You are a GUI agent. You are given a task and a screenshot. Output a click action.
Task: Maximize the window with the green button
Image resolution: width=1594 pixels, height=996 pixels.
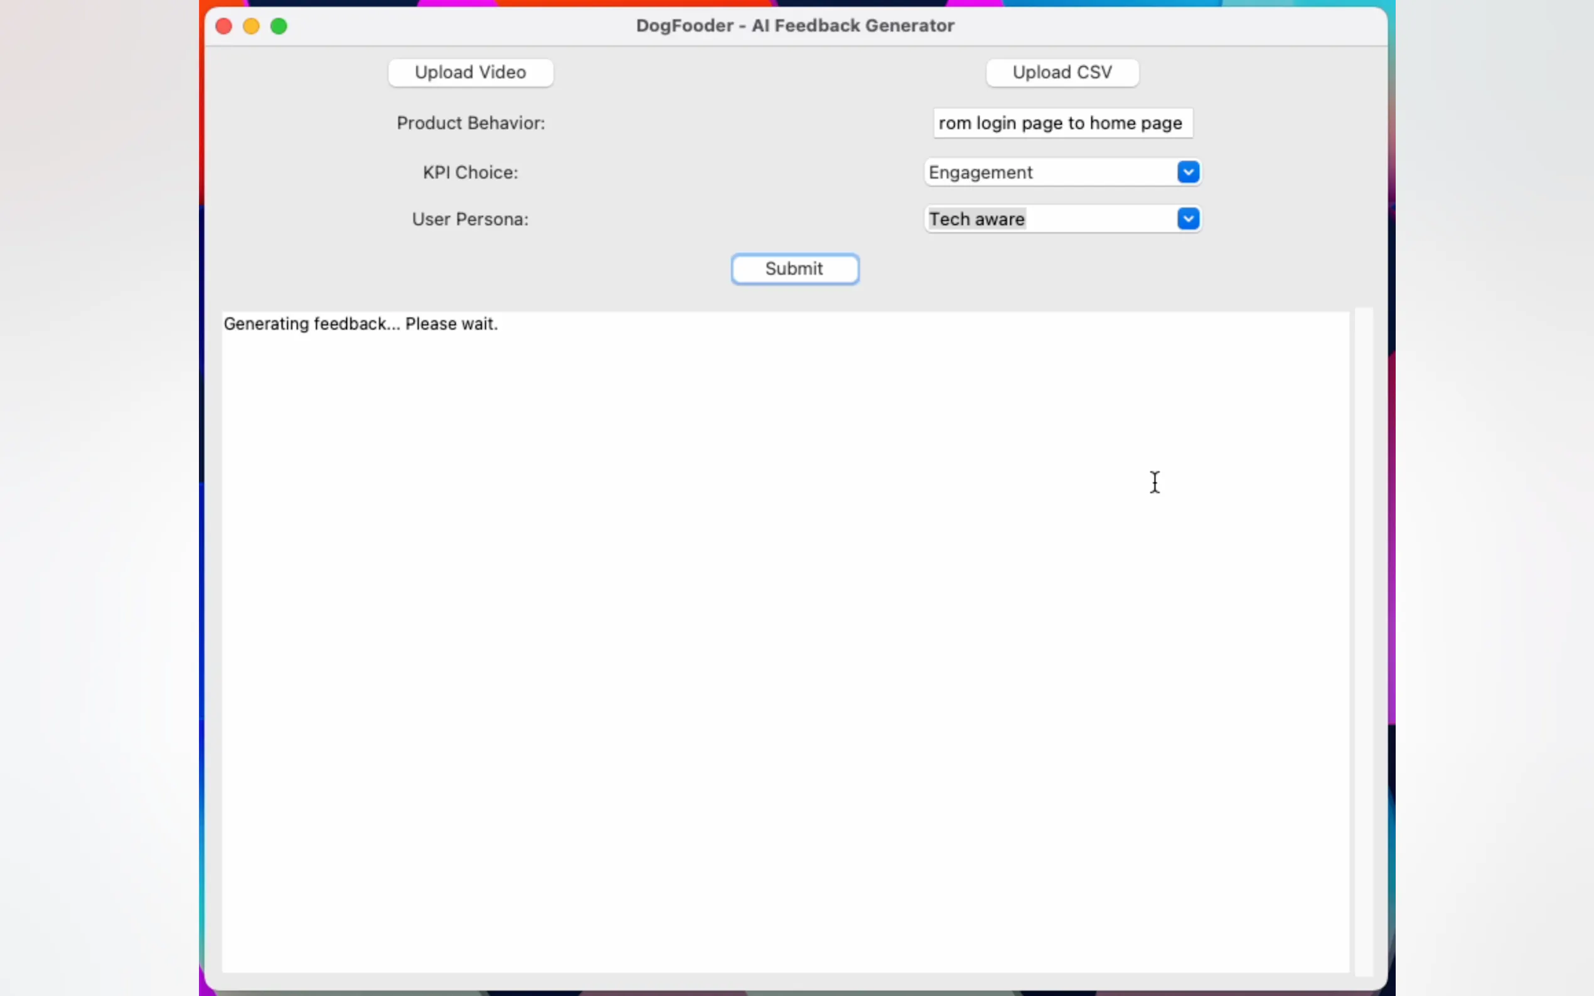click(279, 26)
